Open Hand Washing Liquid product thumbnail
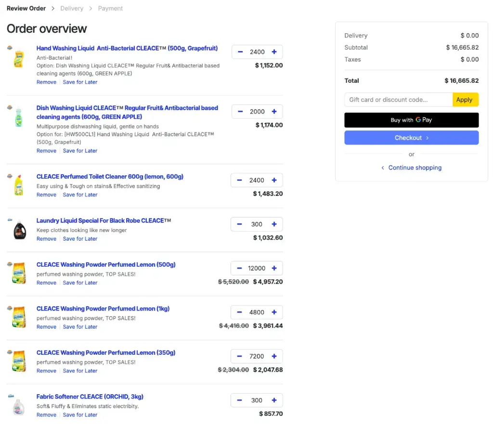493x426 pixels. click(18, 58)
